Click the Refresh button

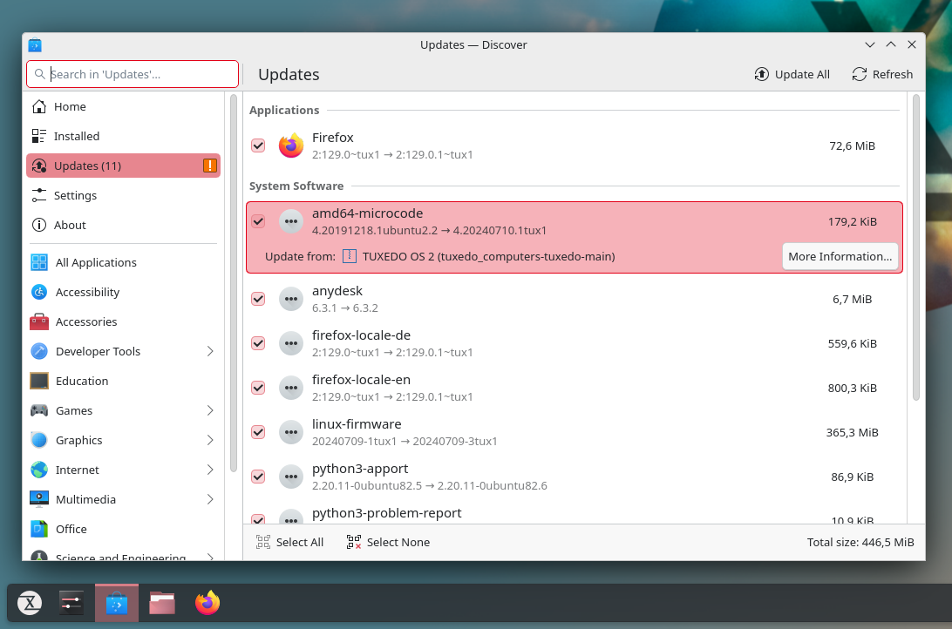(x=882, y=74)
